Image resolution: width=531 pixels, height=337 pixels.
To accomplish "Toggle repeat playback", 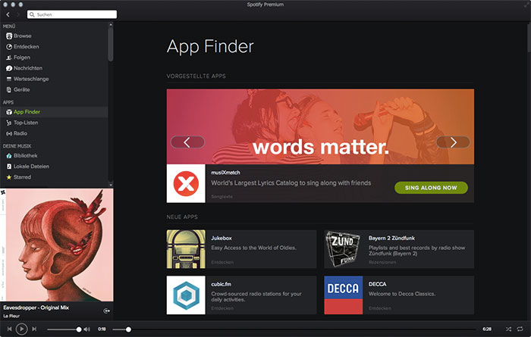I will [x=520, y=329].
